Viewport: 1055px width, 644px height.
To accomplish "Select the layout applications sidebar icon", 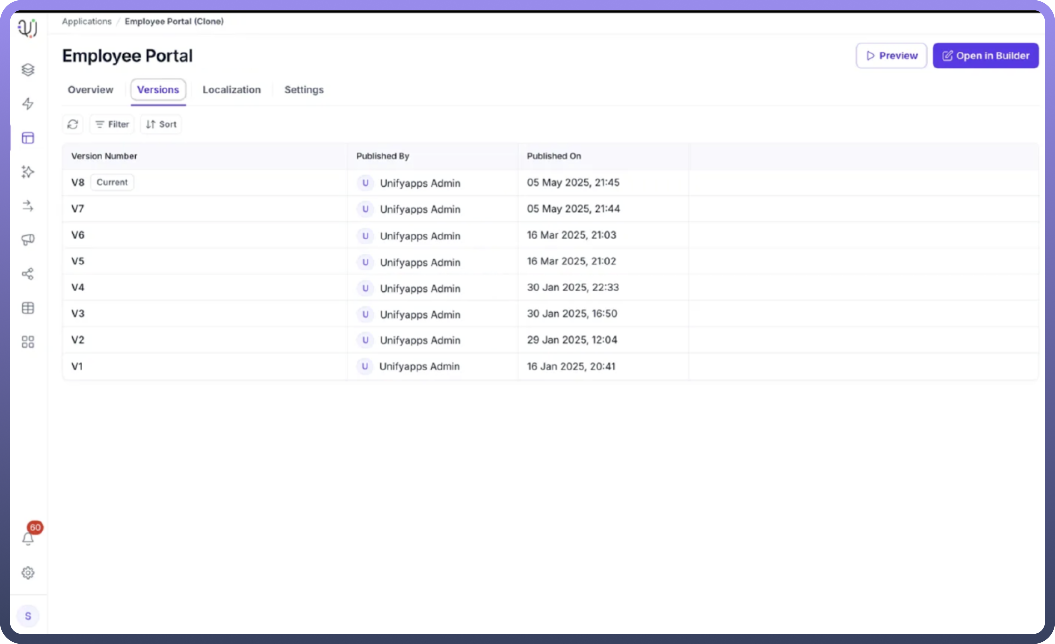I will tap(28, 138).
